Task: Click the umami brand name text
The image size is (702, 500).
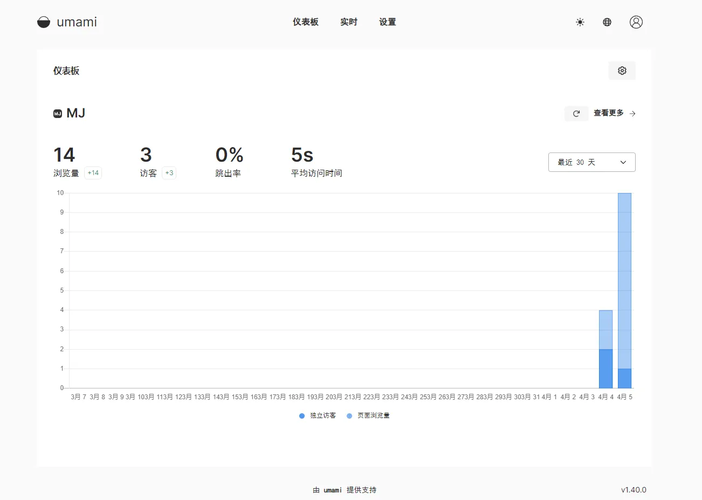Action: coord(77,22)
